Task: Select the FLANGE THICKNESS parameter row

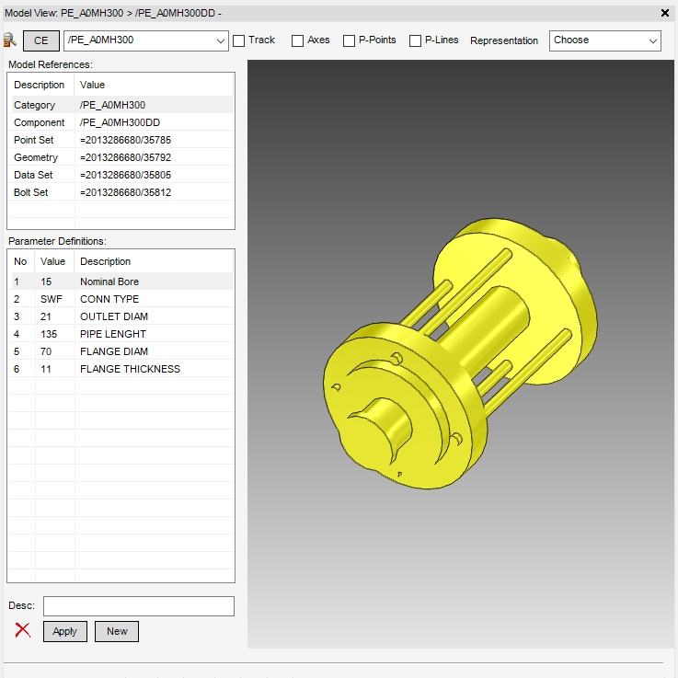Action: [x=120, y=369]
